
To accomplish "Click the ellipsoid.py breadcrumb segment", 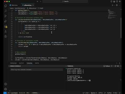I will pos(32,8).
